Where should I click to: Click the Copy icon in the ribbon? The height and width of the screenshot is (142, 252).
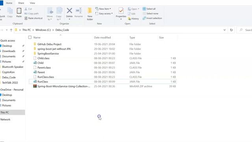[10, 11]
